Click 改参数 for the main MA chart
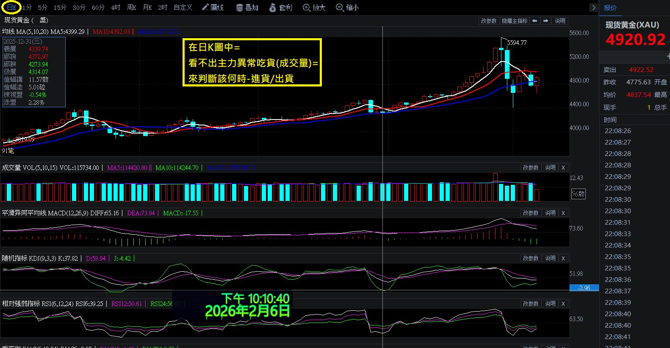The width and height of the screenshot is (670, 348). click(x=489, y=21)
